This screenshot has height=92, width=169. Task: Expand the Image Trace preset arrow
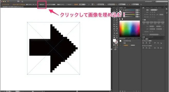[65, 5]
